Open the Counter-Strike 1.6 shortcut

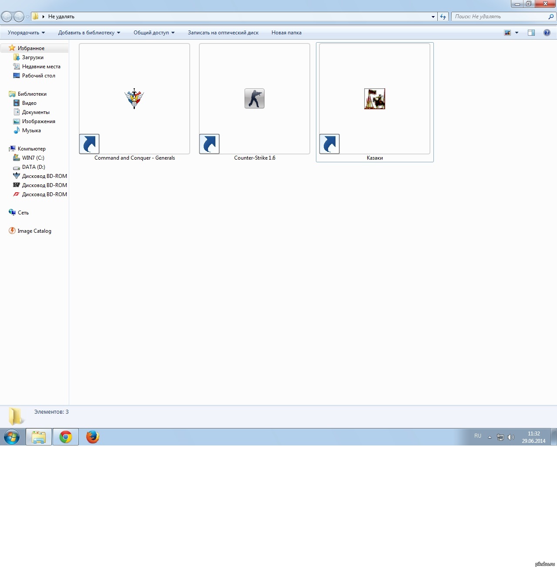coord(255,99)
